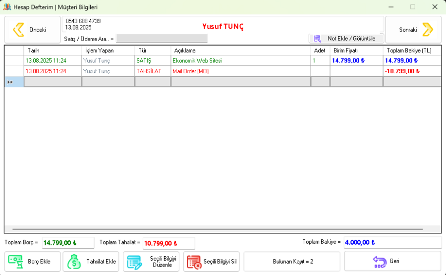Click the SATIŞ type cell
This screenshot has width=446, height=275.
(153, 60)
